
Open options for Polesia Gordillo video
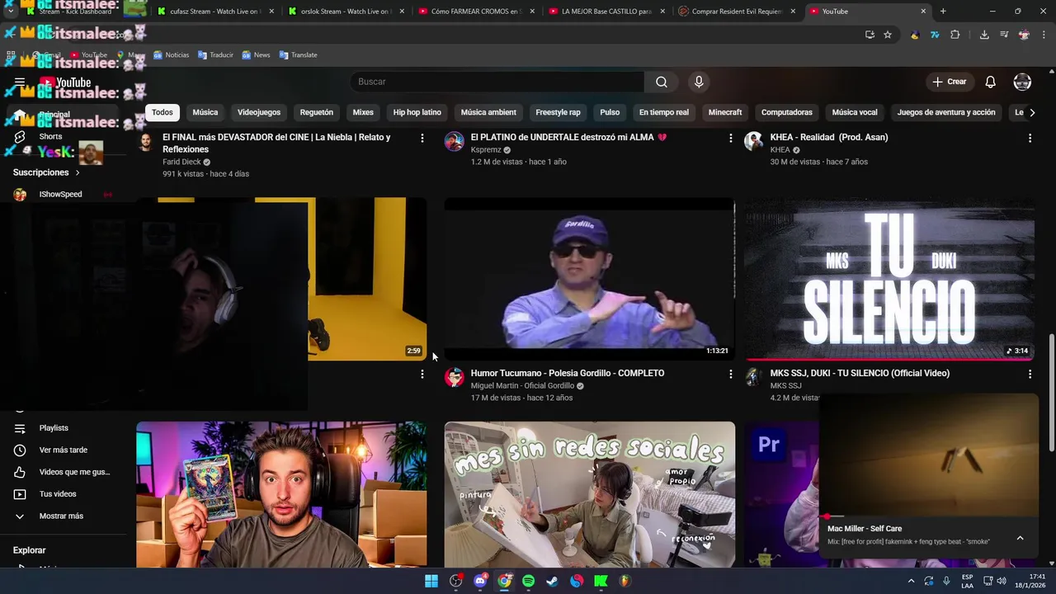tap(730, 374)
